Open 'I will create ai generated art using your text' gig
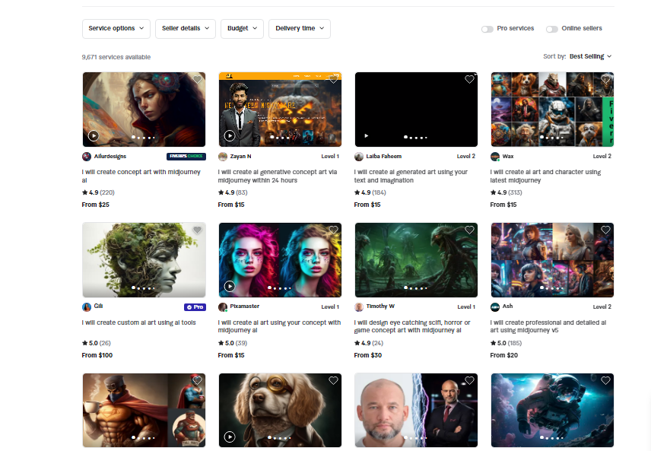Image resolution: width=651 pixels, height=451 pixels. [411, 176]
